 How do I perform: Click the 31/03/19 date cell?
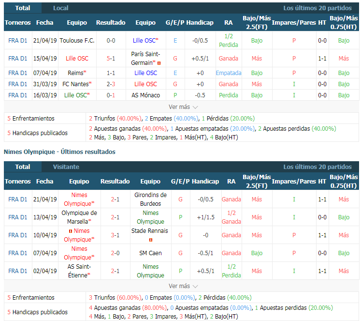[x=45, y=84]
